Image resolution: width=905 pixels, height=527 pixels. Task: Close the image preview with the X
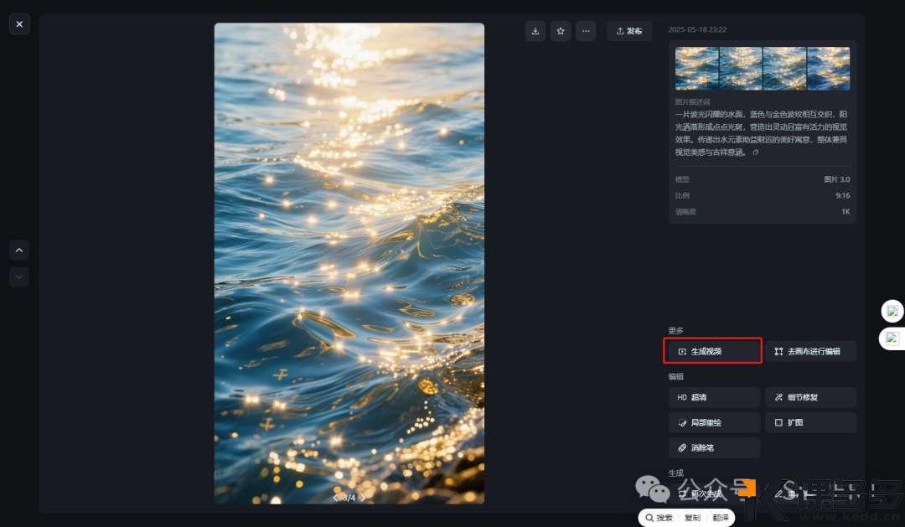point(19,24)
